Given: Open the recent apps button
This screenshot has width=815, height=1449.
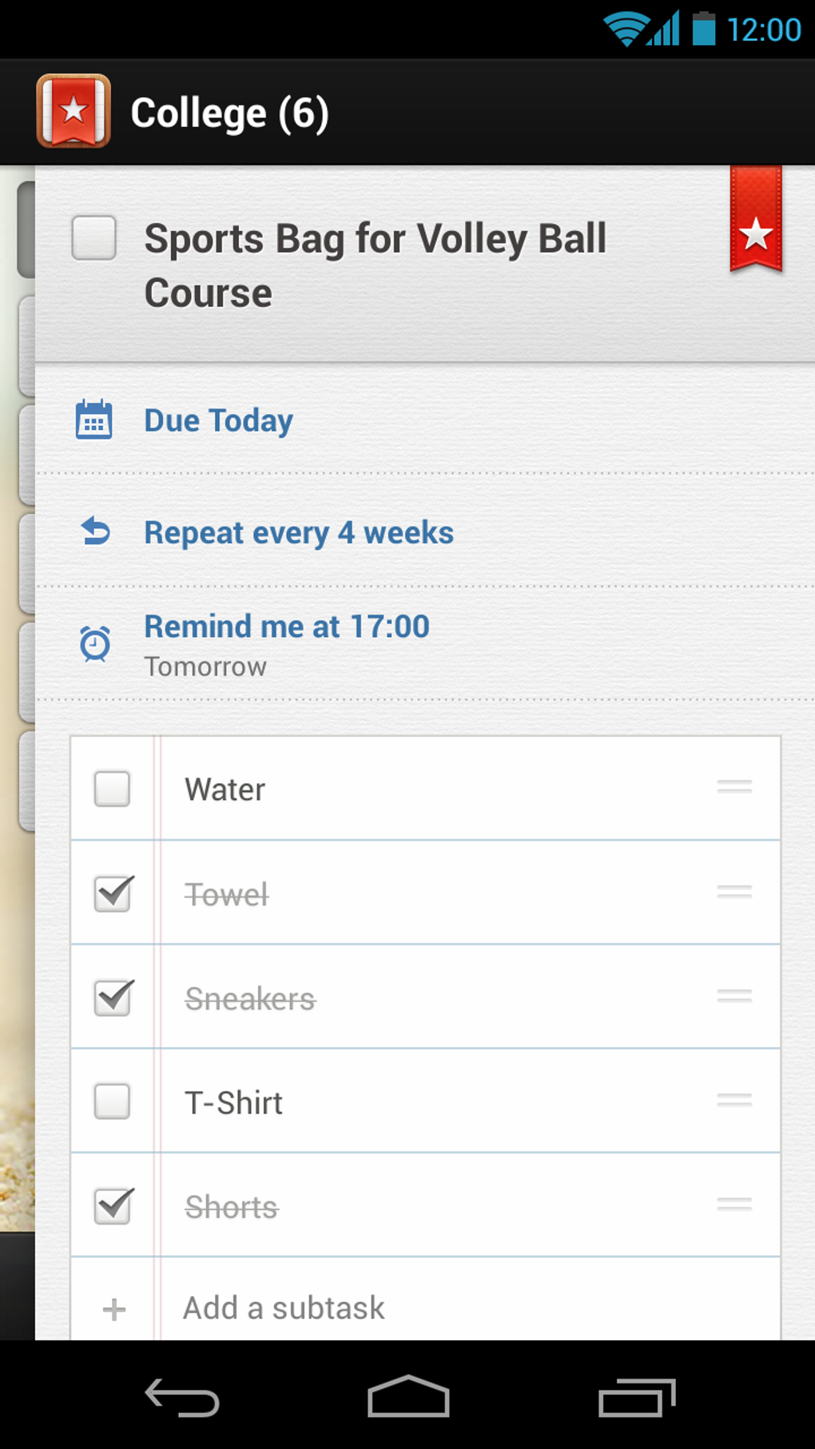Looking at the screenshot, I should tap(637, 1398).
